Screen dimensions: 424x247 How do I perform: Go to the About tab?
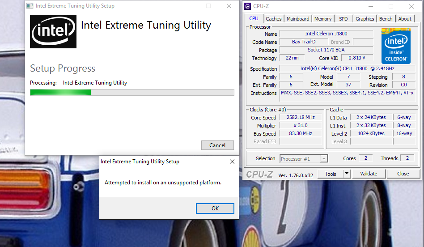pyautogui.click(x=404, y=19)
